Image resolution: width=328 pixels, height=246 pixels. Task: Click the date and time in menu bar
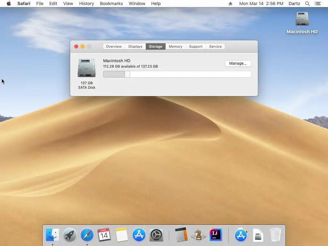coord(261,4)
